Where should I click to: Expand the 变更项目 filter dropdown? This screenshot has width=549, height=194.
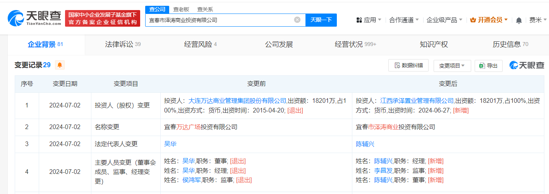click(x=452, y=66)
